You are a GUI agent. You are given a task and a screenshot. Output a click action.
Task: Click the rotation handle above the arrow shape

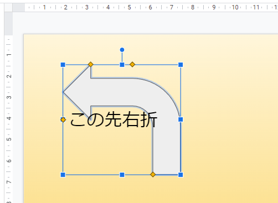click(122, 50)
